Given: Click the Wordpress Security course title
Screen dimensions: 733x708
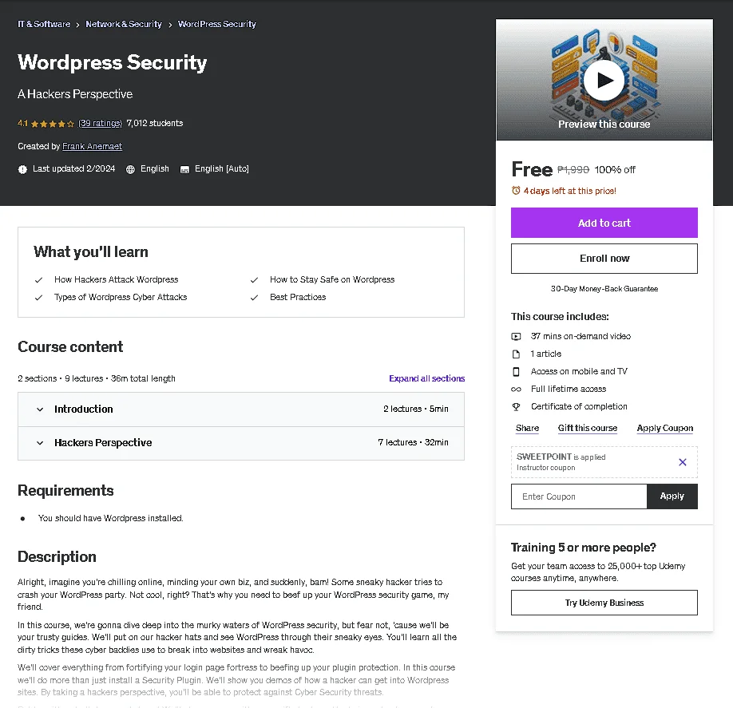Looking at the screenshot, I should (x=113, y=62).
